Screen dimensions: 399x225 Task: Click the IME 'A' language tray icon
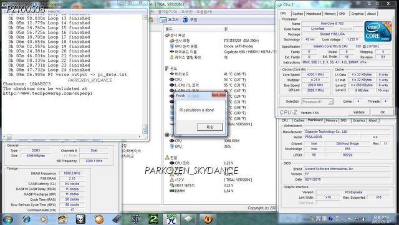click(x=319, y=219)
